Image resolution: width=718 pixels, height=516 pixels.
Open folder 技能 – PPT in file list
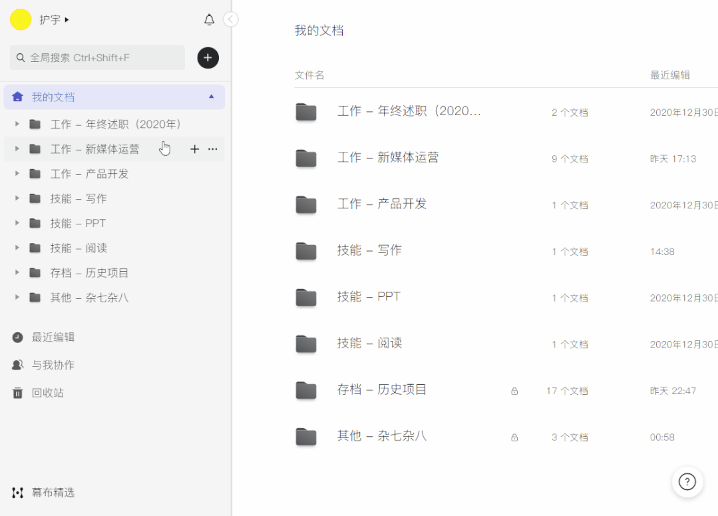pos(369,297)
